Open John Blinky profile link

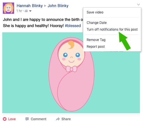pos(58,6)
